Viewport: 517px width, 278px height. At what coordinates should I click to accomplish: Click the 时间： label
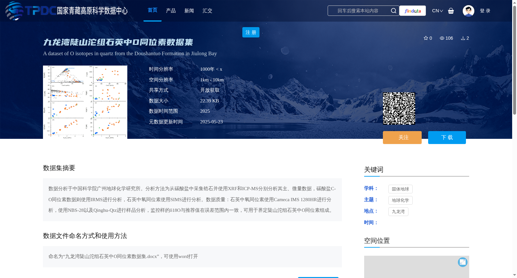tap(371, 222)
